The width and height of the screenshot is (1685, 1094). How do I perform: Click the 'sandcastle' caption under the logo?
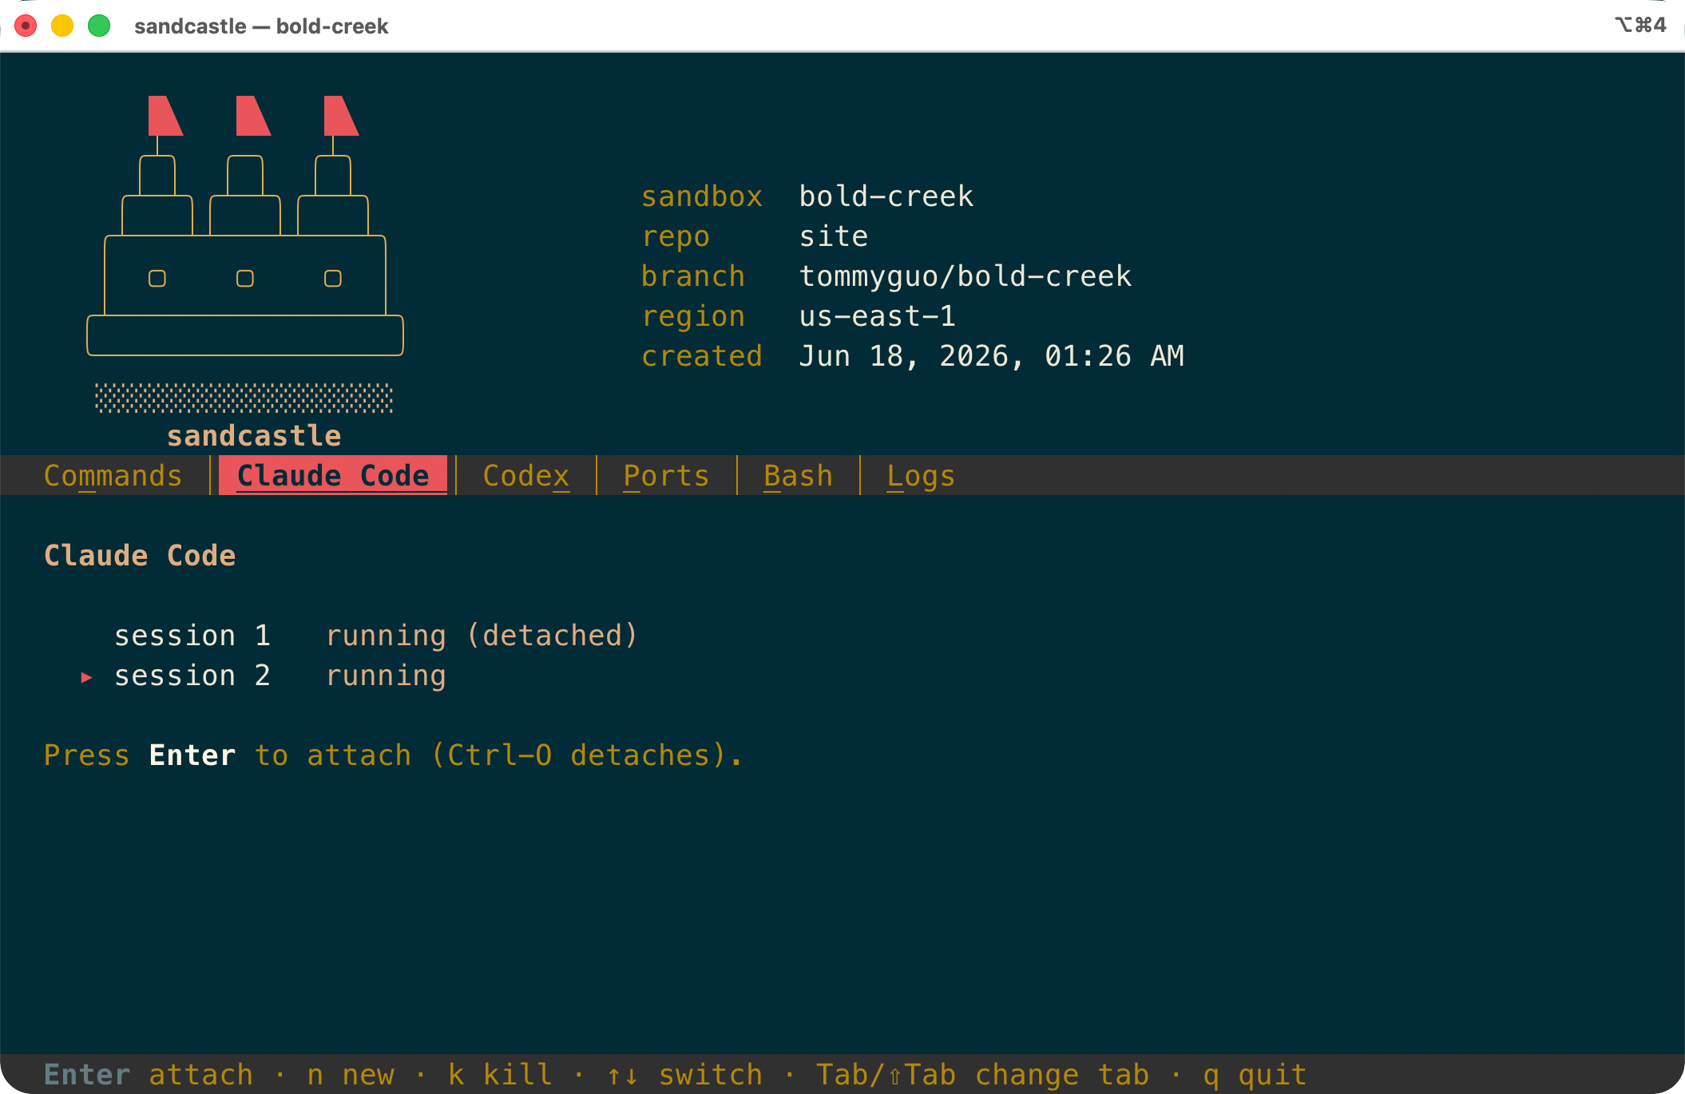click(x=254, y=436)
